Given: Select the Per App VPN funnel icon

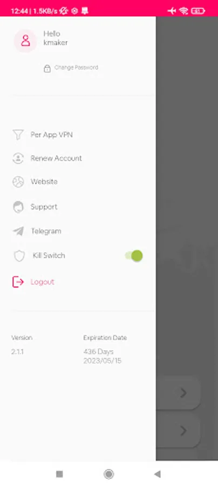Looking at the screenshot, I should [x=18, y=135].
